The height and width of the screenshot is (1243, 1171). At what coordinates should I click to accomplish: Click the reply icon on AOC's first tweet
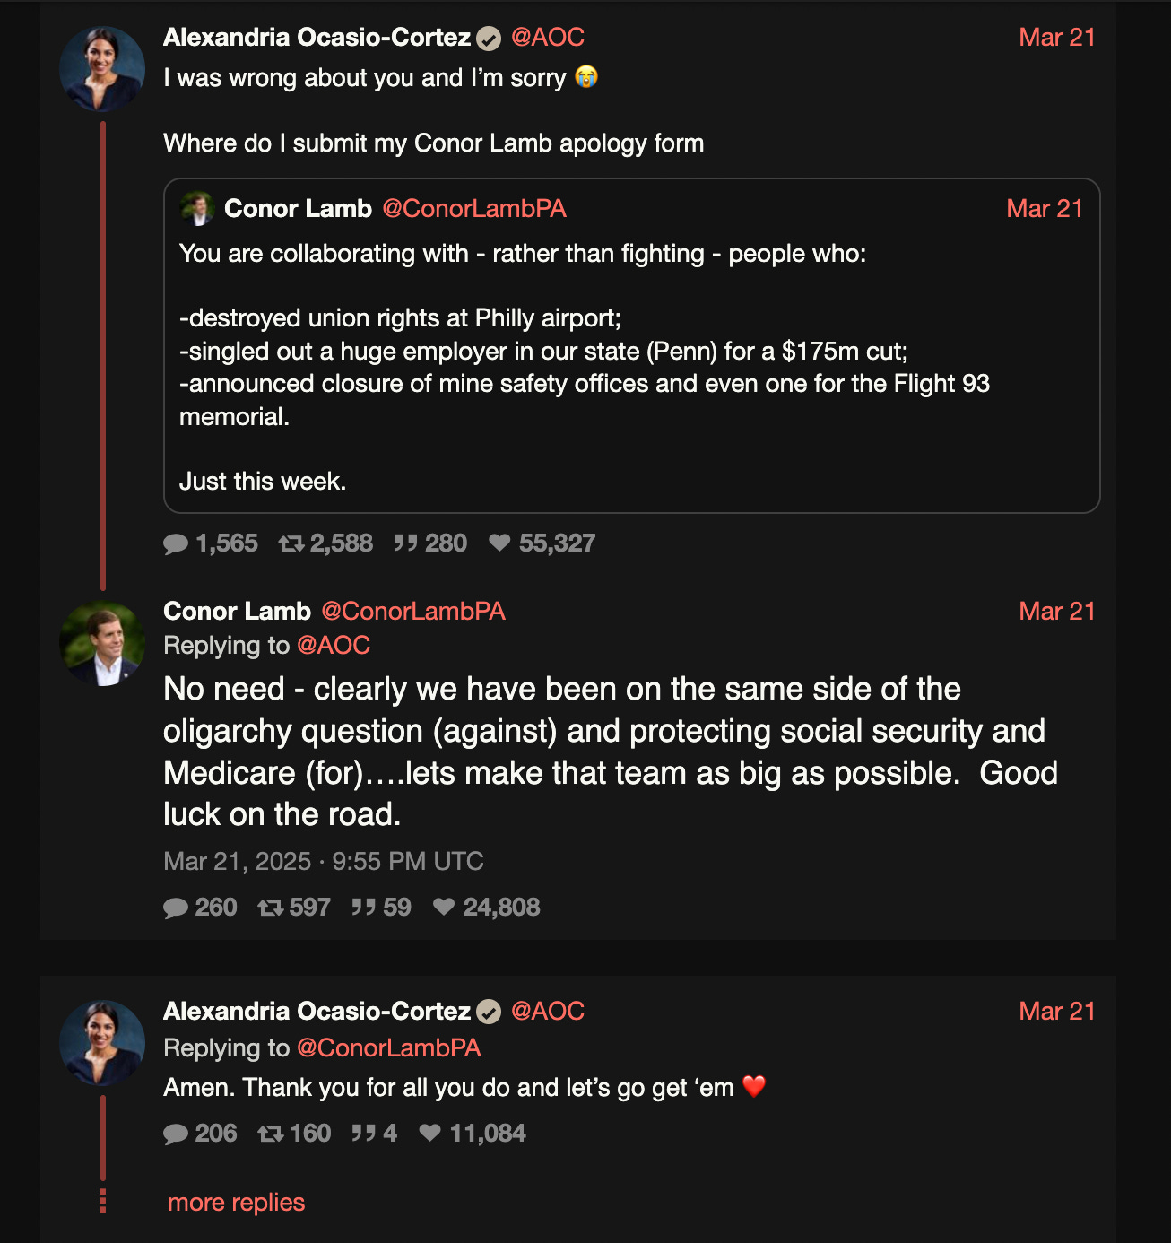[177, 543]
